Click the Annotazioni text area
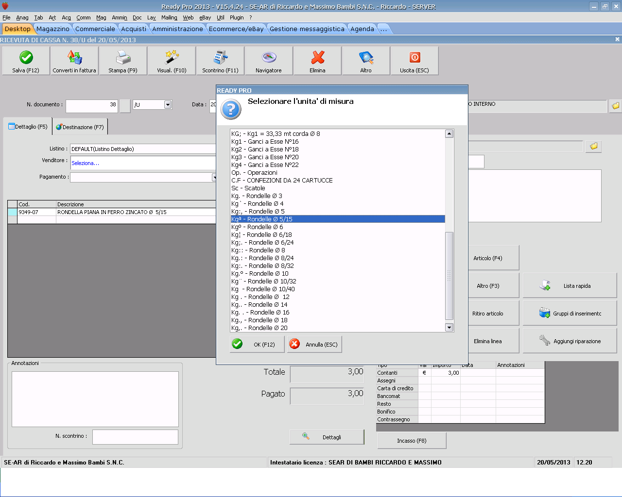Screen dimensions: 622x497 (95, 399)
